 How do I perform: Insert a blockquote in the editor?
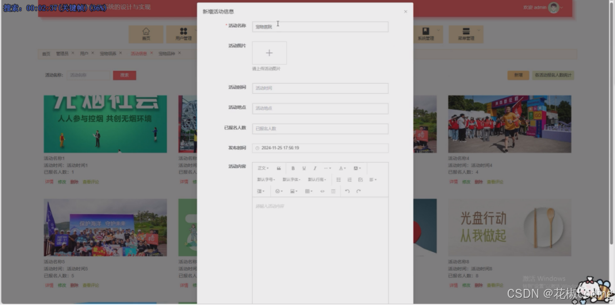279,169
